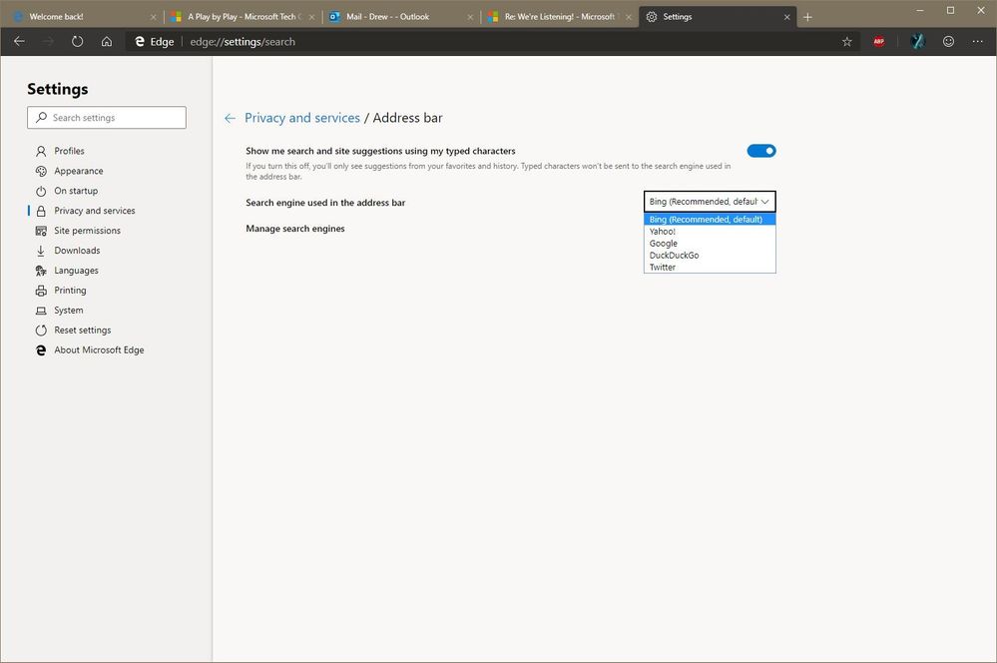Open Downloads settings section
This screenshot has height=663, width=997.
point(77,250)
